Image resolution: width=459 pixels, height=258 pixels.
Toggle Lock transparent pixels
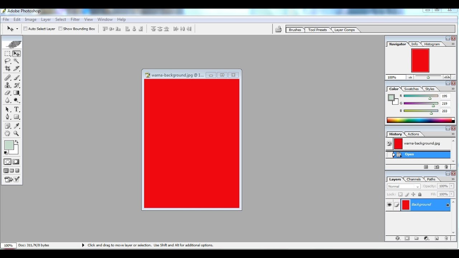click(401, 194)
